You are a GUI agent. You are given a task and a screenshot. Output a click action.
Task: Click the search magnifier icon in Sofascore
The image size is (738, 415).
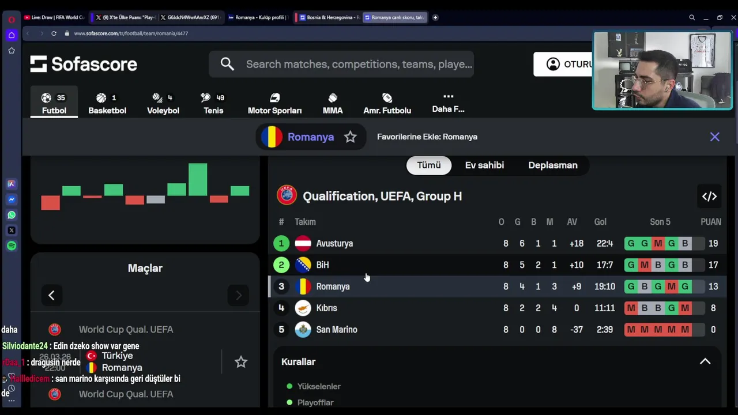click(227, 64)
